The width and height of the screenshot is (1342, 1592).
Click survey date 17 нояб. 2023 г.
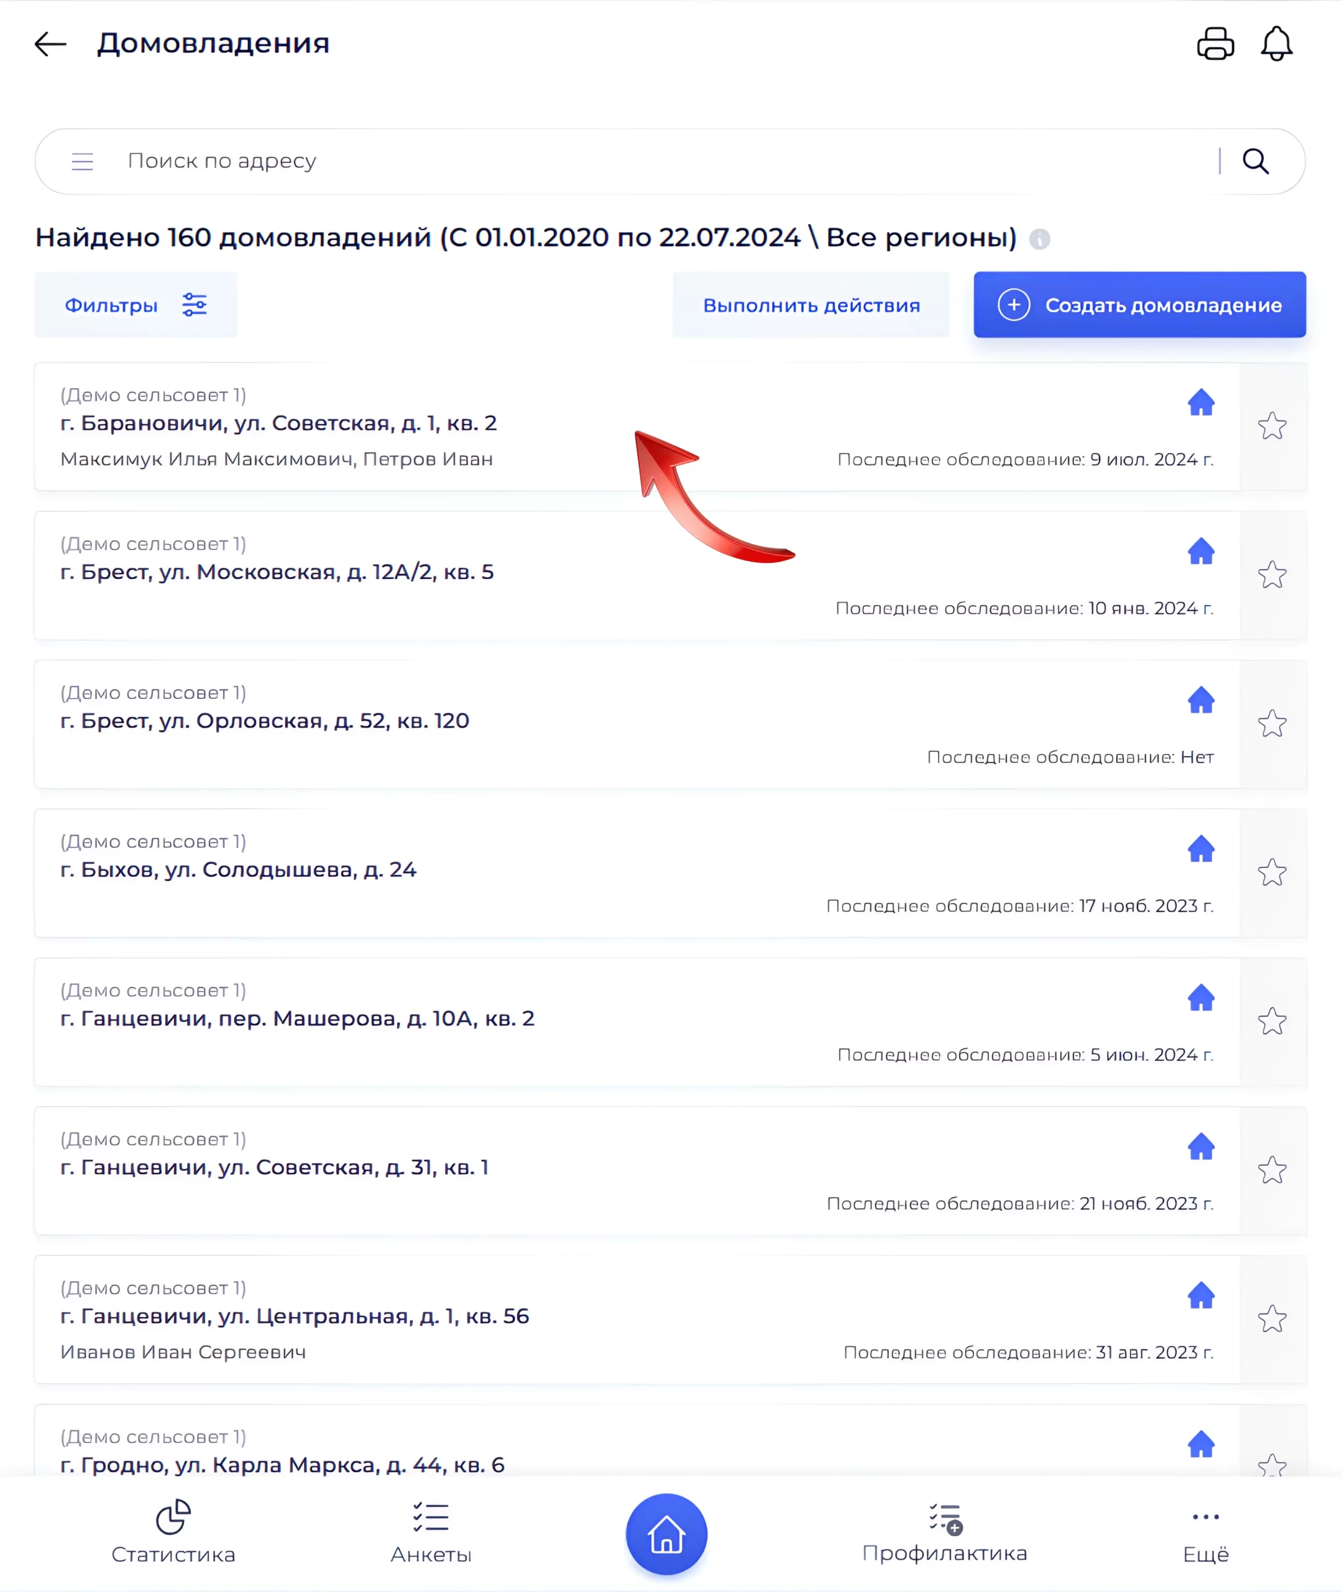click(x=1146, y=906)
